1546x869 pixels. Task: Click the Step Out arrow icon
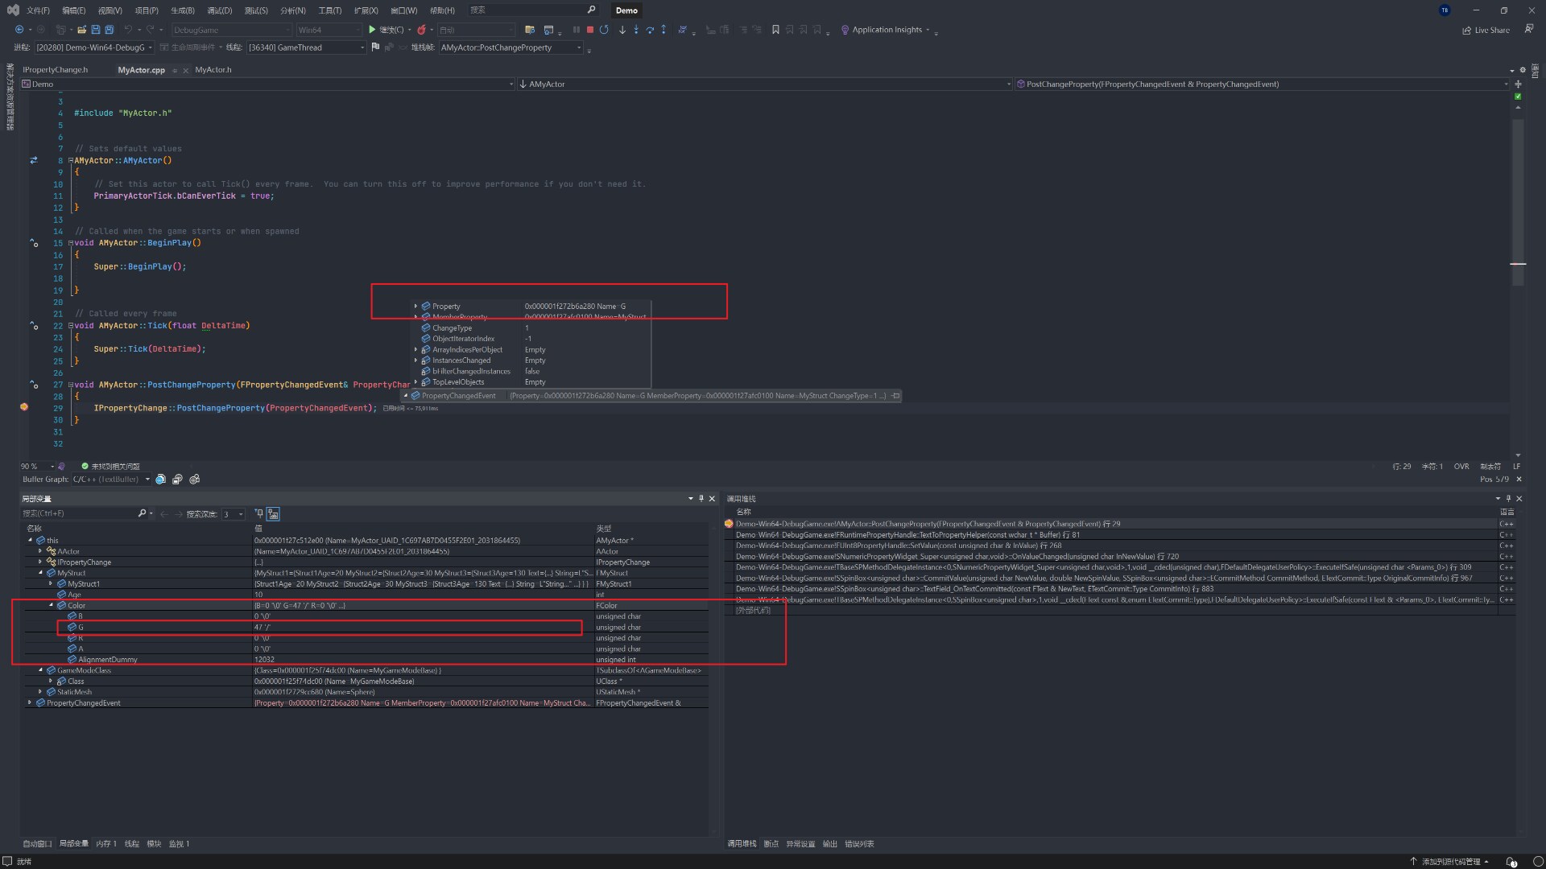point(664,30)
